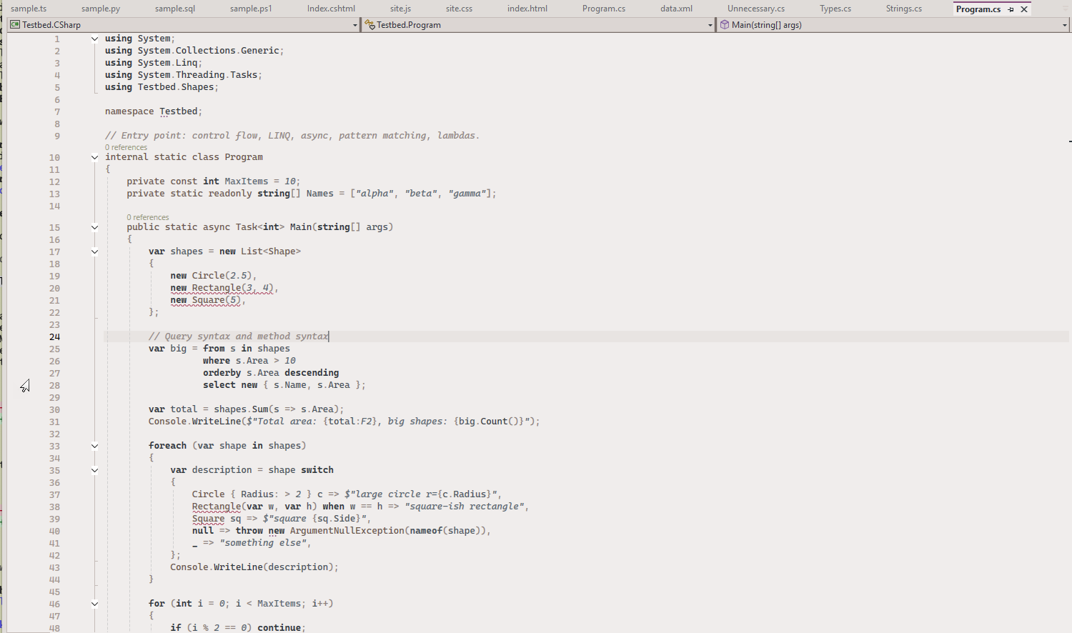This screenshot has width=1072, height=633.
Task: Click the "continue" keyword on line 48
Action: 279,628
